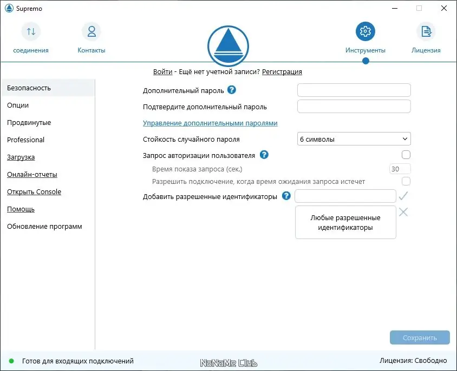This screenshot has height=371, width=457.
Task: Select Обновление программ in the sidebar
Action: [x=44, y=227]
